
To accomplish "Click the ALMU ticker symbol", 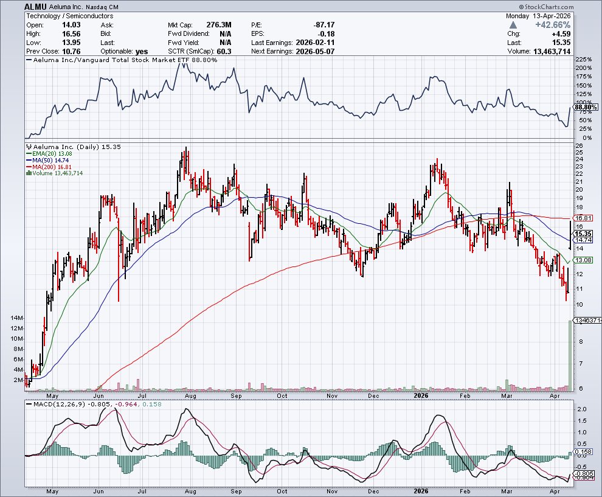I will click(35, 7).
